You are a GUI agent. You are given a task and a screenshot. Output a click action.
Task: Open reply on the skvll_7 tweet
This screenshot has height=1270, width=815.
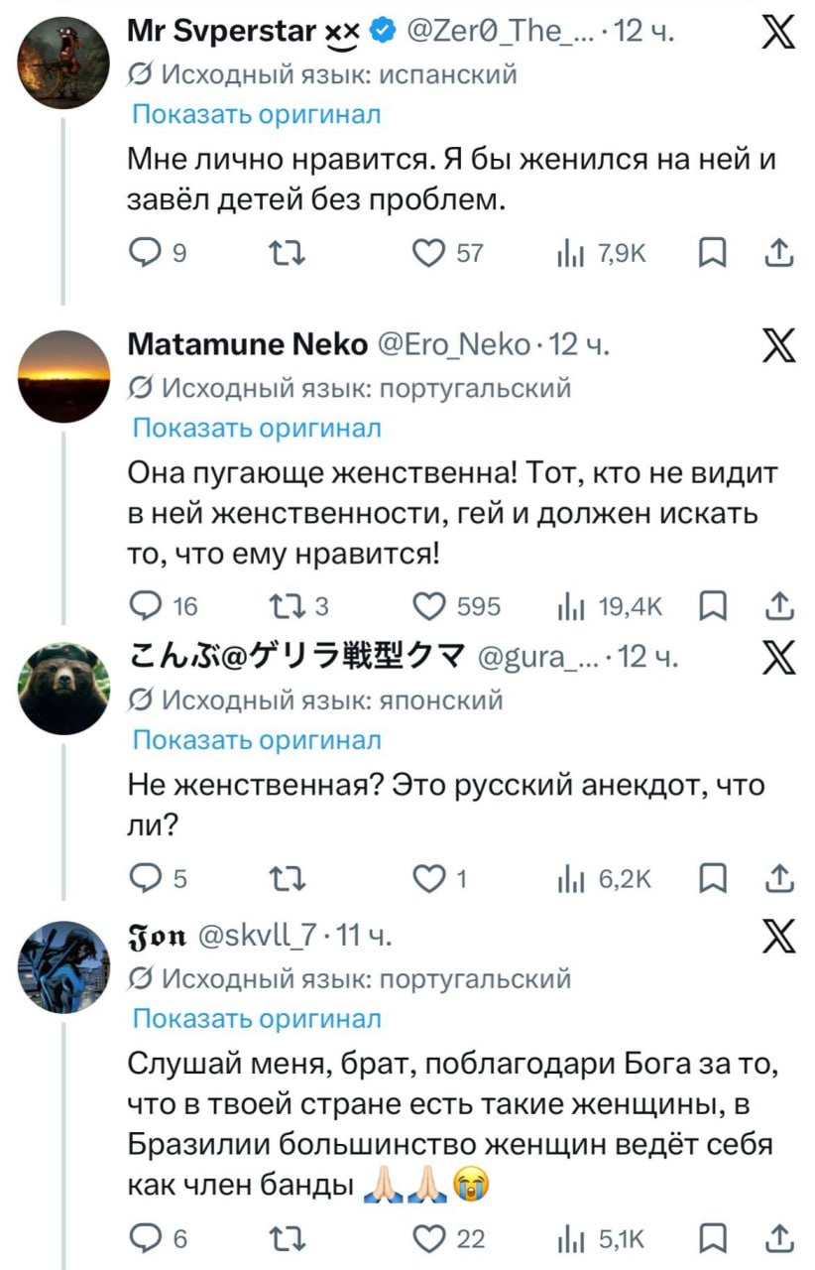coord(145,1238)
